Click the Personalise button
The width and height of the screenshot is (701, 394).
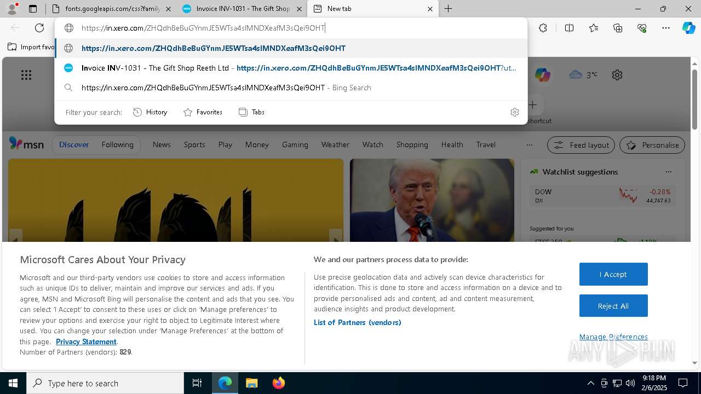(652, 145)
